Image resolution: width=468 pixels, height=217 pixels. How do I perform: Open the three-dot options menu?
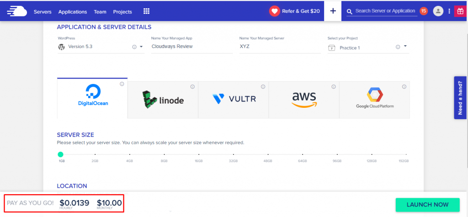tap(449, 11)
